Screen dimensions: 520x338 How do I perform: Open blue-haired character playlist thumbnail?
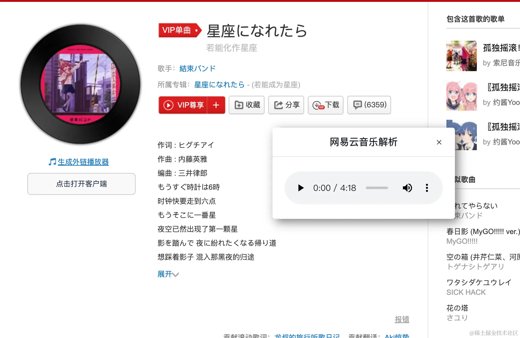tap(466, 135)
